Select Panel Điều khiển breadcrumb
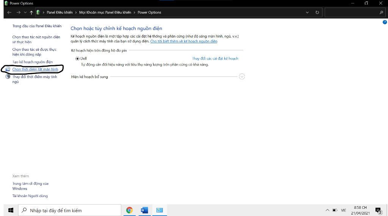This screenshot has width=388, height=216. 59,13
